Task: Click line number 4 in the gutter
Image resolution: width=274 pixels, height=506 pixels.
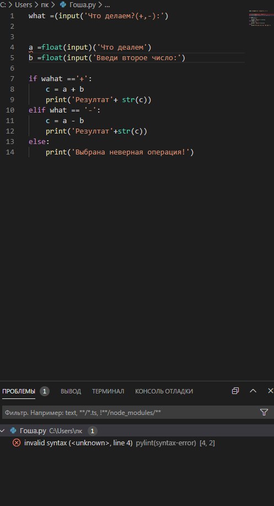Action: pos(12,47)
